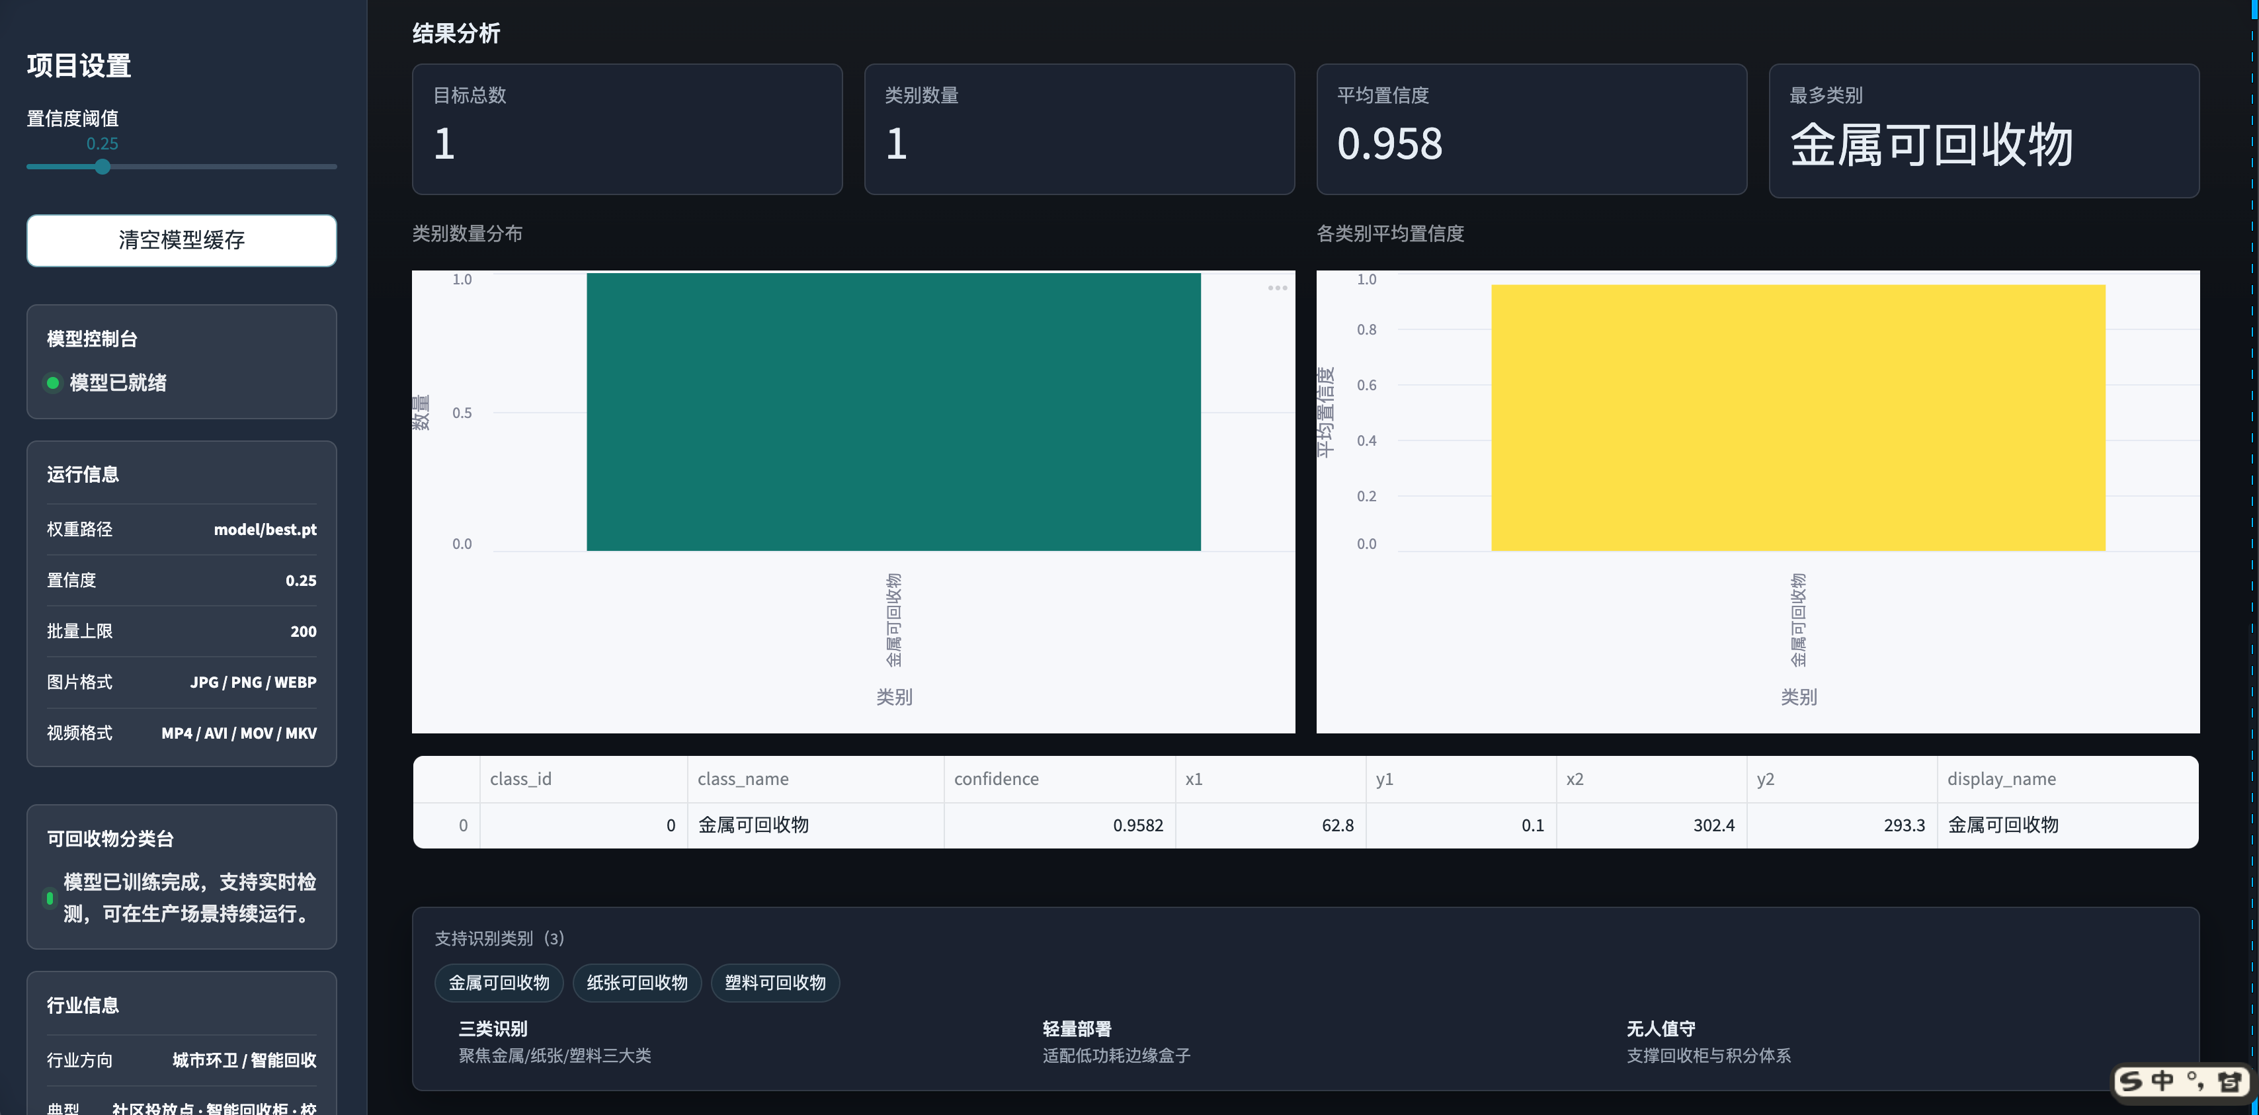Click the y2 column header
This screenshot has height=1115, width=2259.
pyautogui.click(x=1842, y=779)
